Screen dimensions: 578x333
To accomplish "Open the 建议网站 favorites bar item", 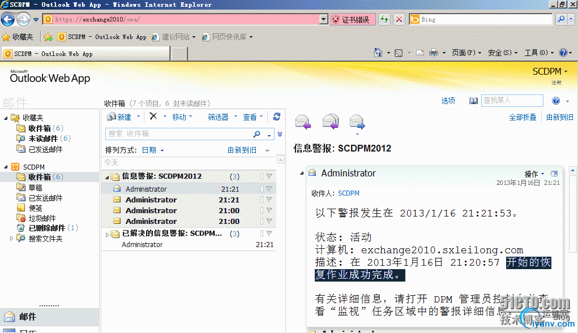I will pos(174,37).
